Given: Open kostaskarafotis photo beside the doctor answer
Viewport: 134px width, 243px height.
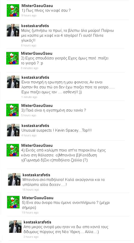Looking at the screenshot, I should [x=13, y=82].
